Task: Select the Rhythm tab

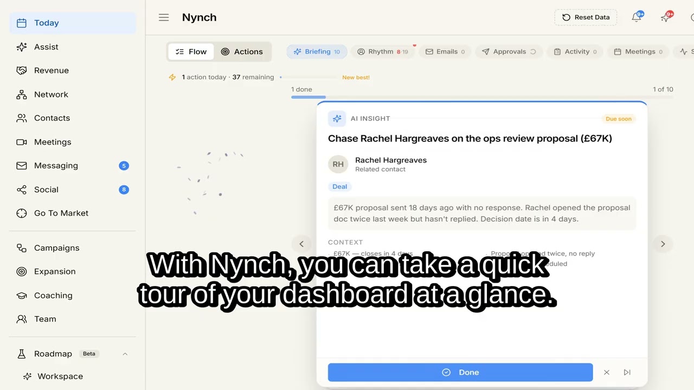Action: [383, 51]
